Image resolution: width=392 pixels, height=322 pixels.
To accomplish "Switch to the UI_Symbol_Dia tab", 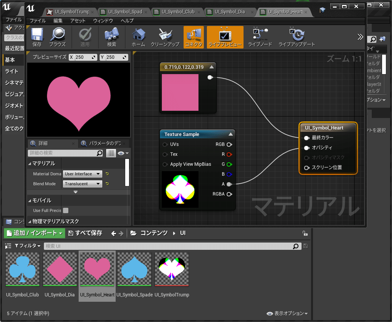I will click(x=230, y=12).
